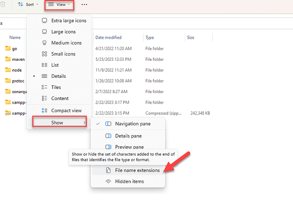
Task: Sort by Size column header
Action: pos(190,37)
